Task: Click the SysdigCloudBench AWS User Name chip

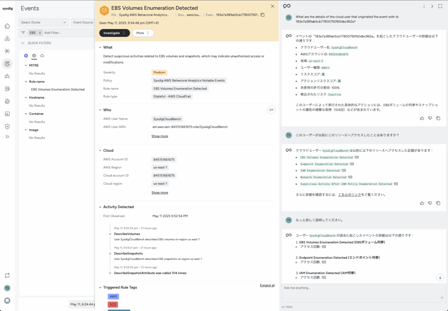Action: pyautogui.click(x=167, y=119)
